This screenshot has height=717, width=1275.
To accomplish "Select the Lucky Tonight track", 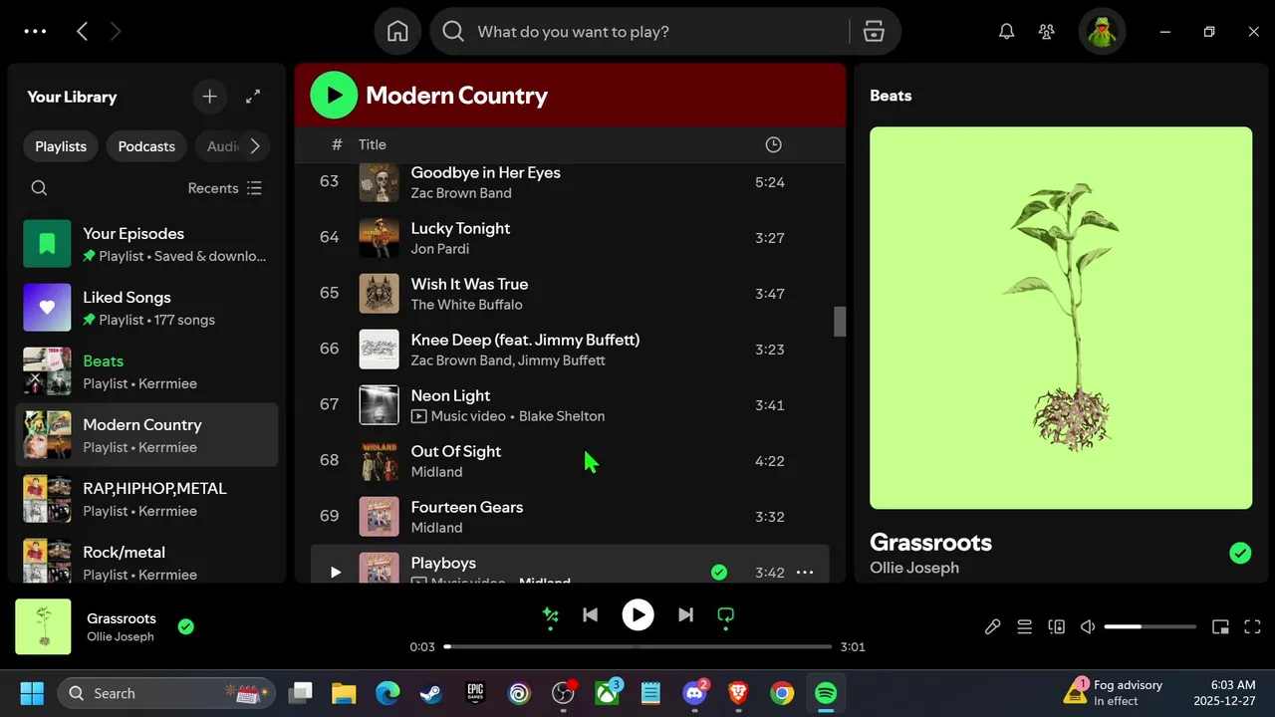I will click(570, 237).
